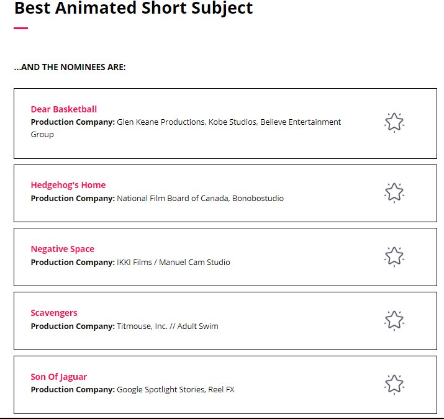
Task: Go to the Son Of Jaguar link
Action: click(59, 377)
